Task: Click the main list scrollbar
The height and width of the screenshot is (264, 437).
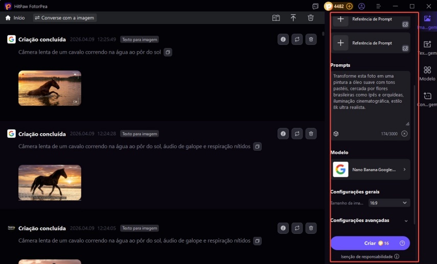Action: 323,34
